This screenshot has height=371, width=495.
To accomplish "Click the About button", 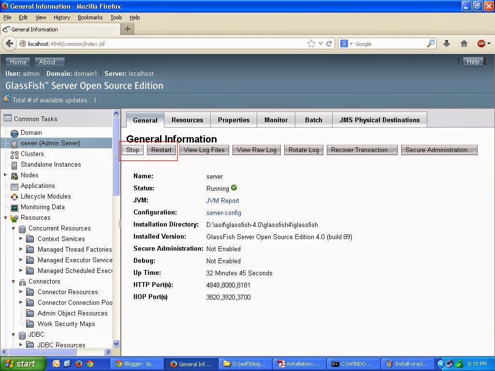I will (x=50, y=62).
